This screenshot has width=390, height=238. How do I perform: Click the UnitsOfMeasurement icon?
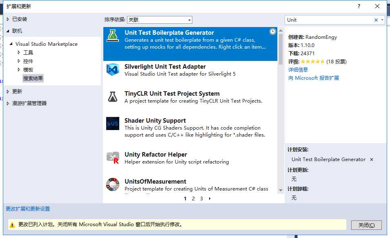click(x=113, y=184)
